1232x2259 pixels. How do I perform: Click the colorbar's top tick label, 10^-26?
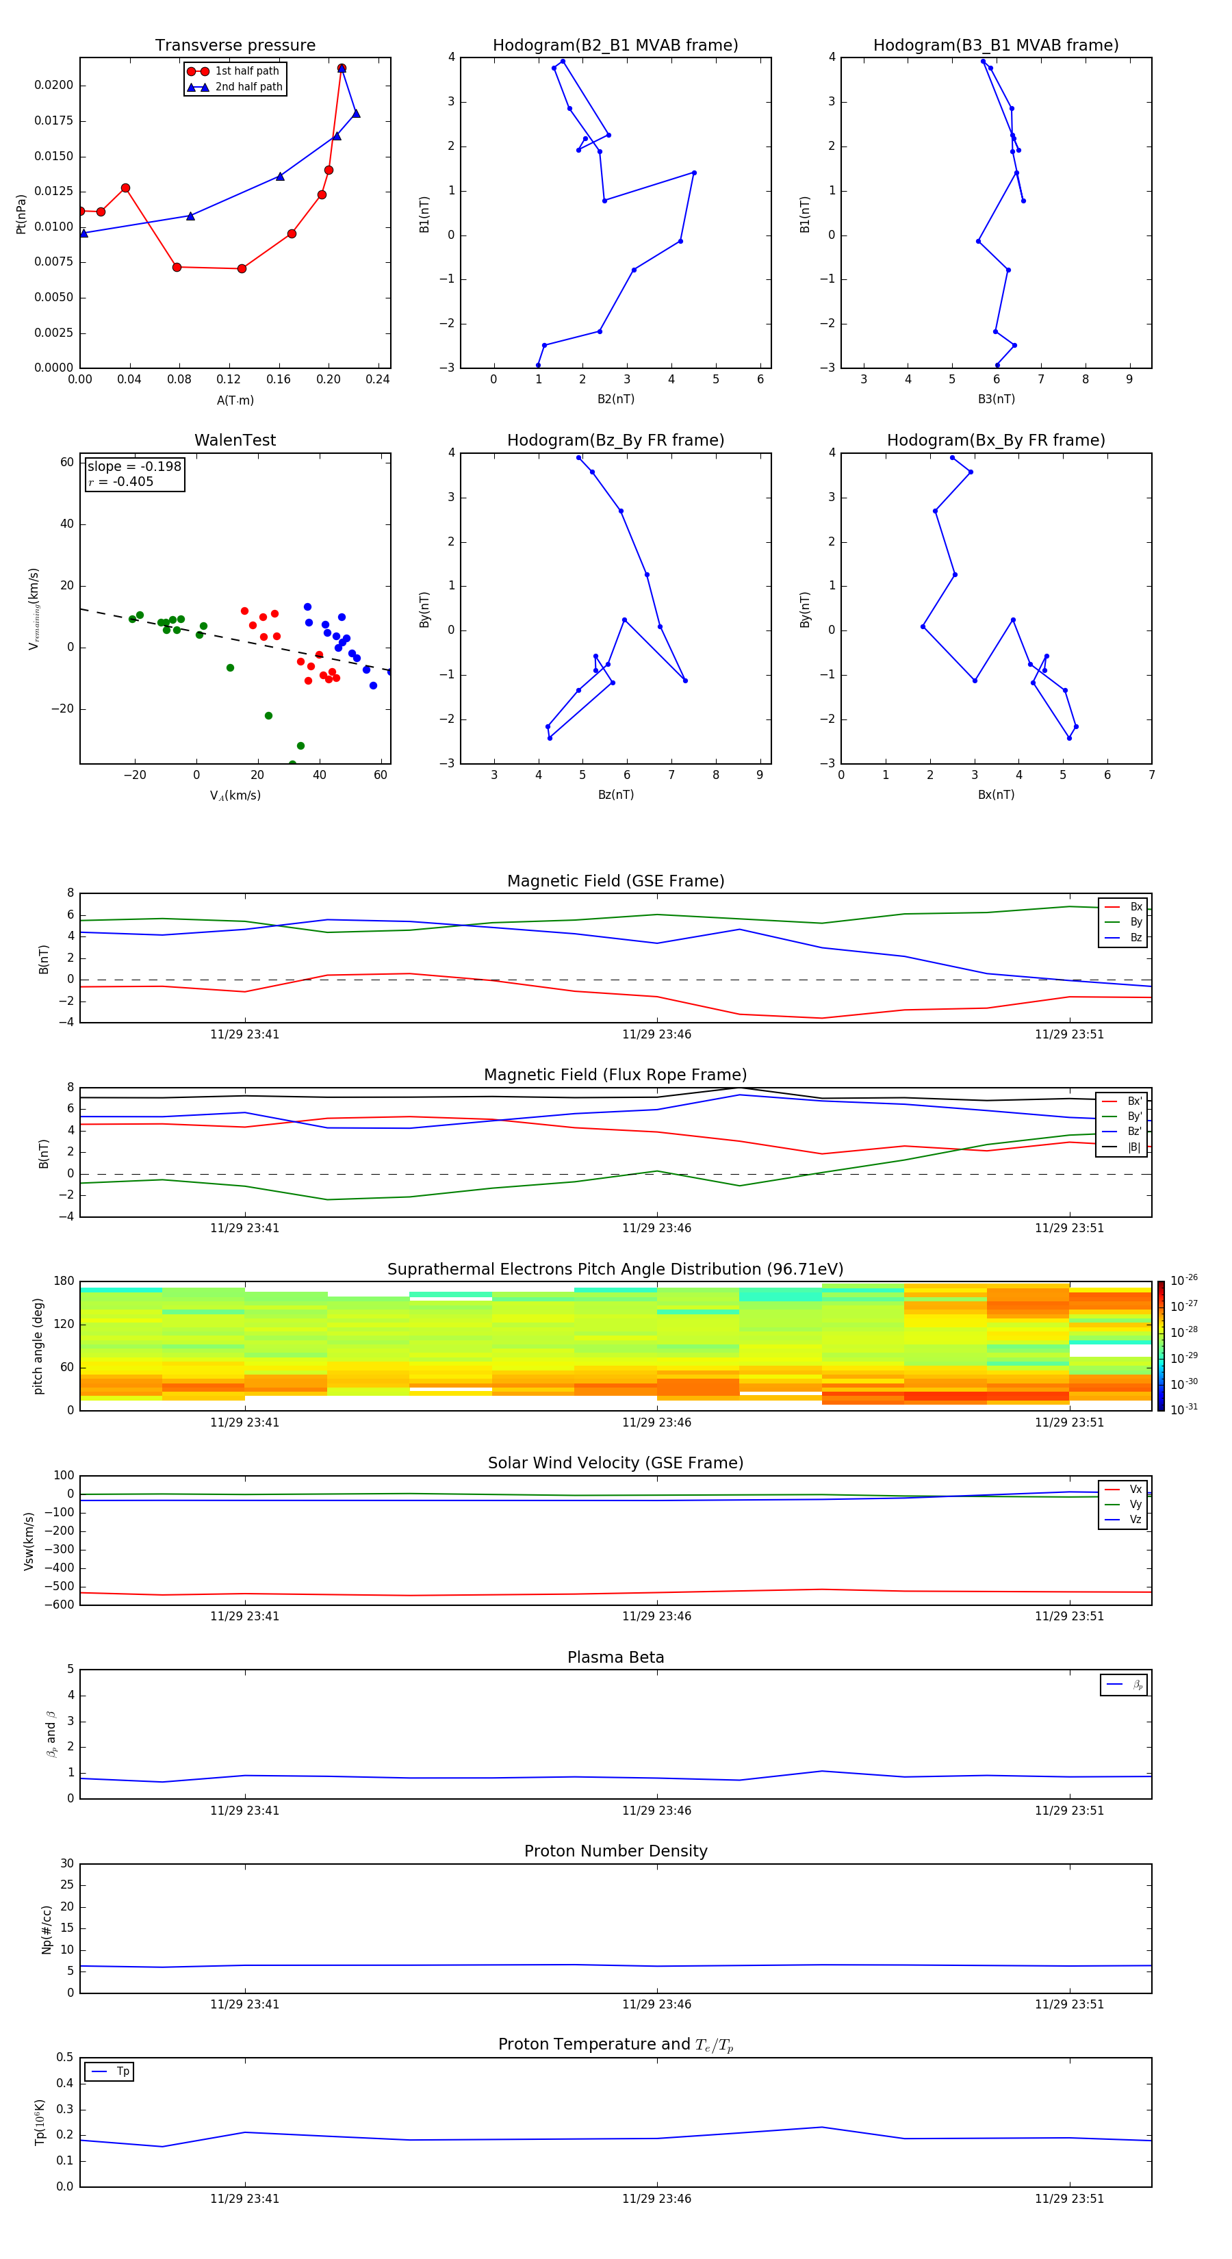1184,1280
